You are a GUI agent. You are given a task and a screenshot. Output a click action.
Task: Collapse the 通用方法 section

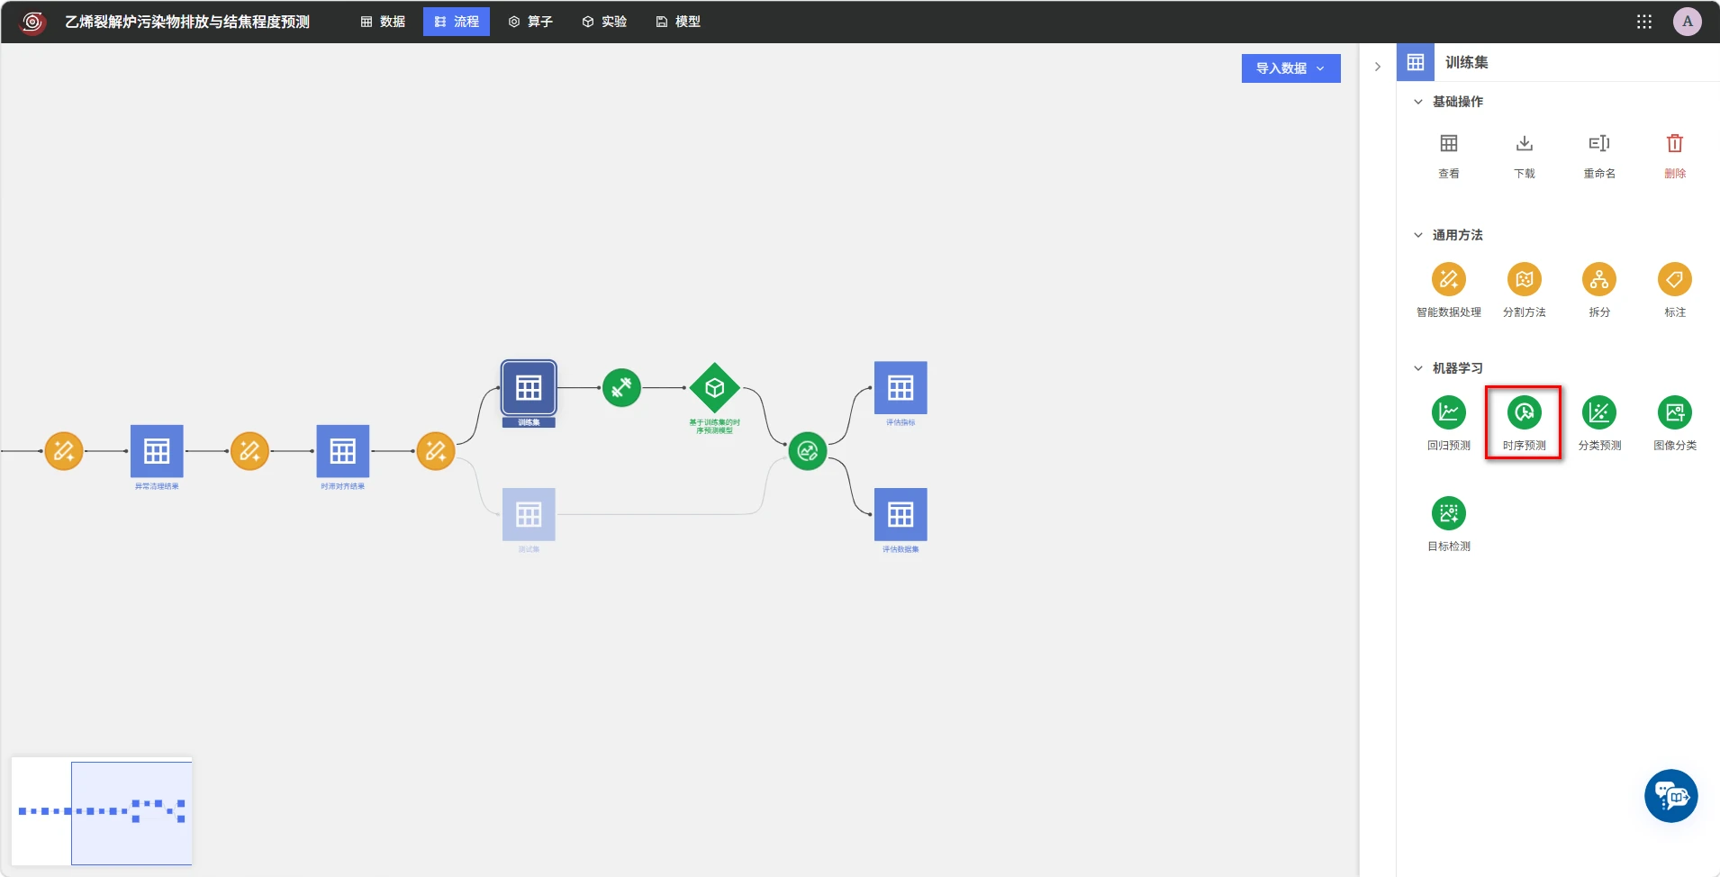point(1418,235)
